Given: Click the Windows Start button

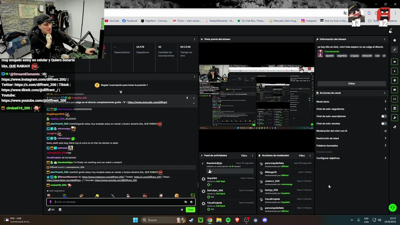Looking at the screenshot, I should (135, 220).
